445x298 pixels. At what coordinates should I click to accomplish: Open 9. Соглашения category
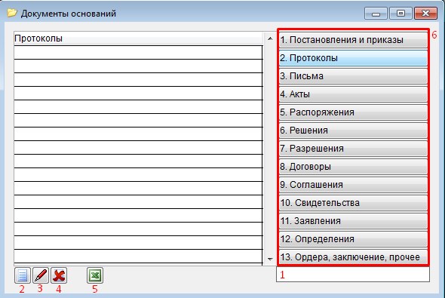pos(353,185)
